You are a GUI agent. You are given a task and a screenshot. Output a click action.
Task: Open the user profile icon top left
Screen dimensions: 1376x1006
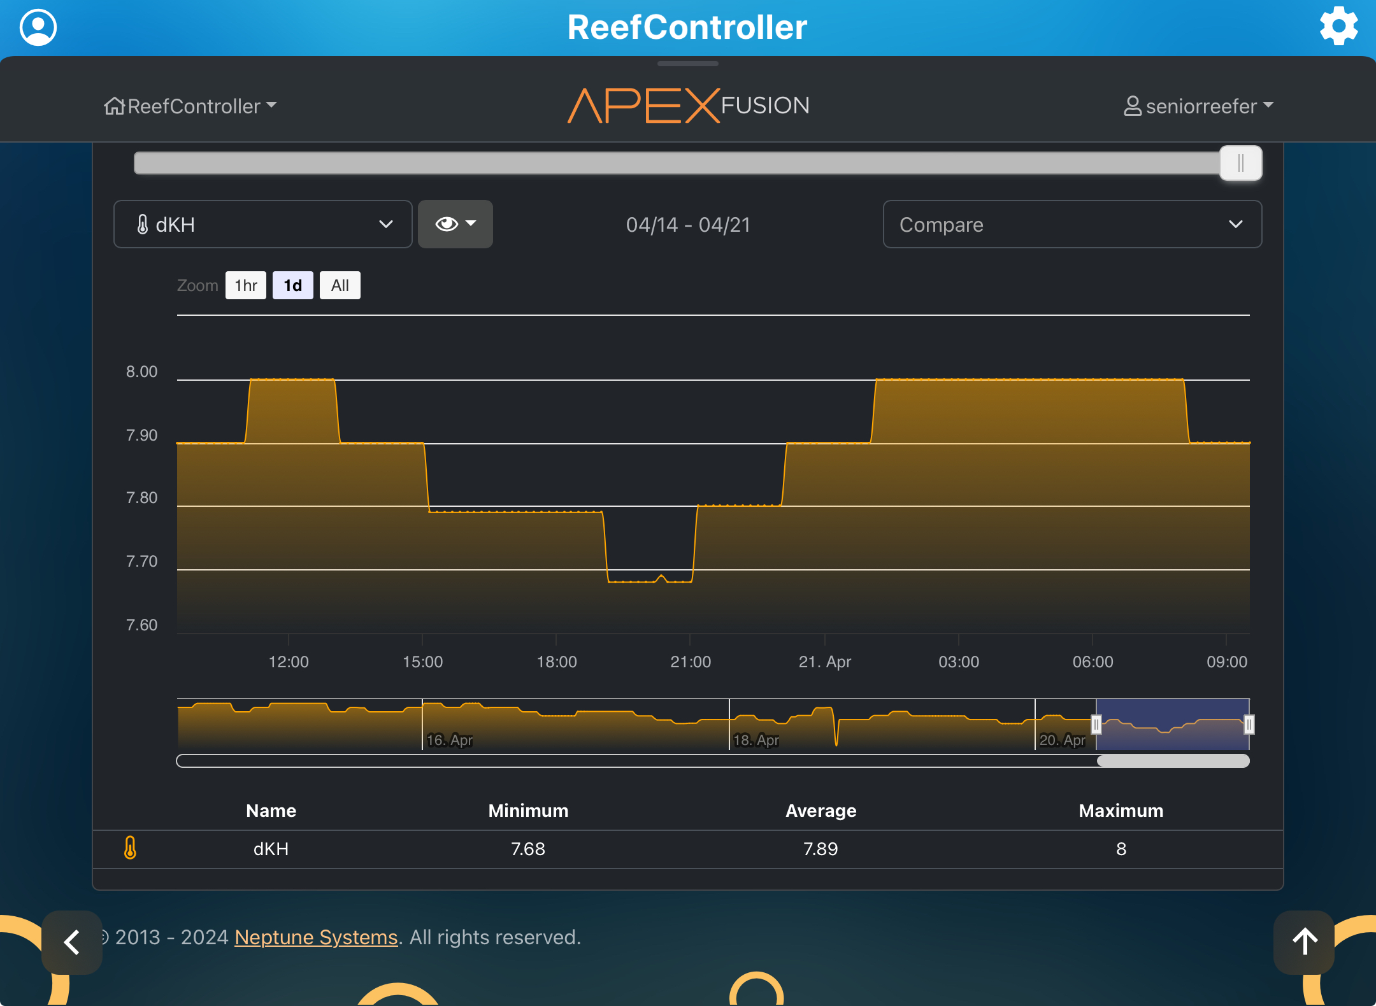click(x=38, y=27)
